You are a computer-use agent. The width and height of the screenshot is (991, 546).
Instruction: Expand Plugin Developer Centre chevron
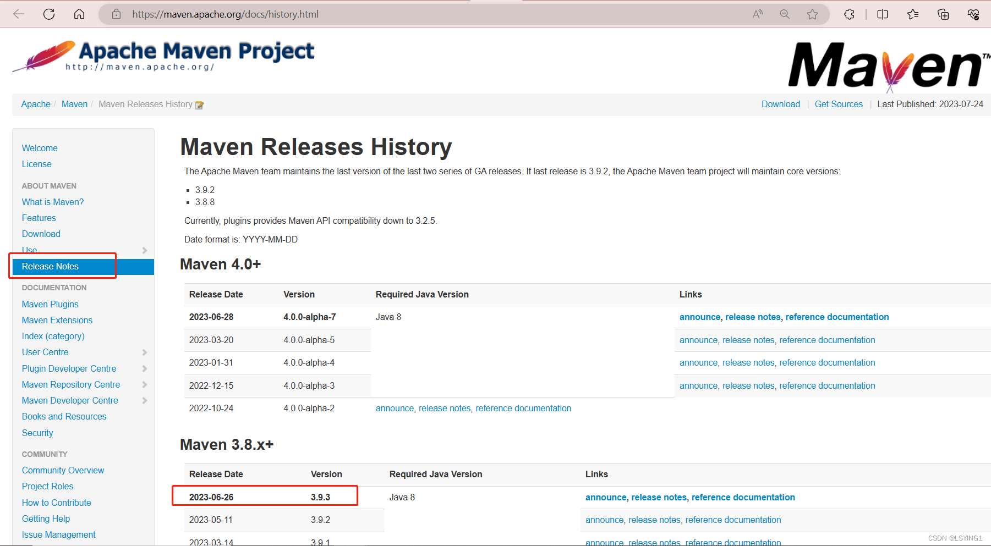coord(144,368)
